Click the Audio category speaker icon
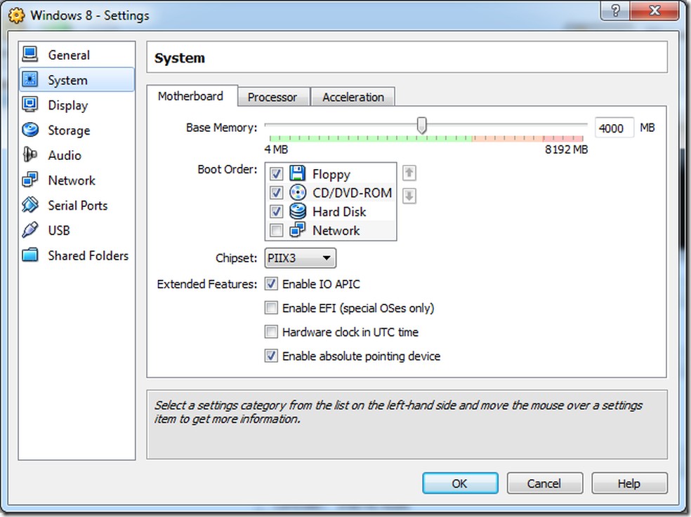This screenshot has height=517, width=691. coord(30,155)
